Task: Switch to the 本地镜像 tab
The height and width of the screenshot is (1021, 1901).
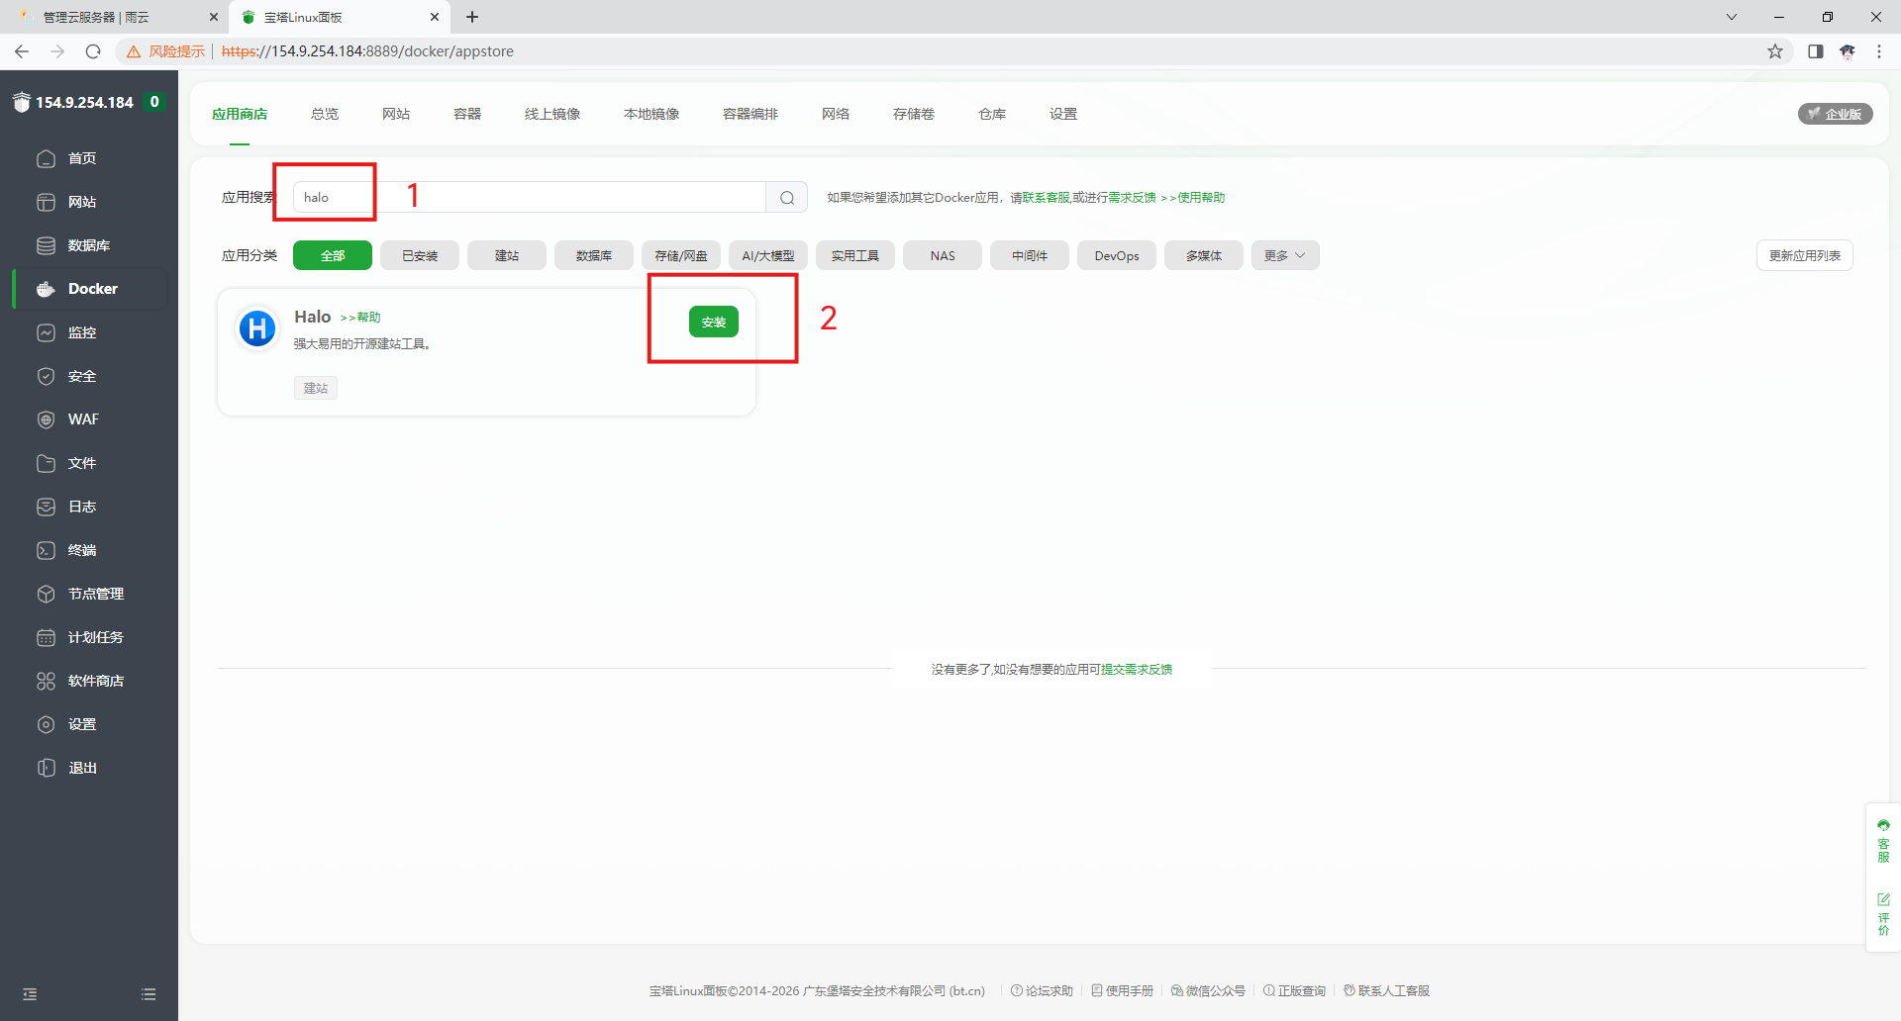Action: click(x=651, y=114)
